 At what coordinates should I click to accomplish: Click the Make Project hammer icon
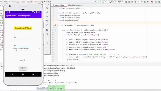click(x=96, y=2)
